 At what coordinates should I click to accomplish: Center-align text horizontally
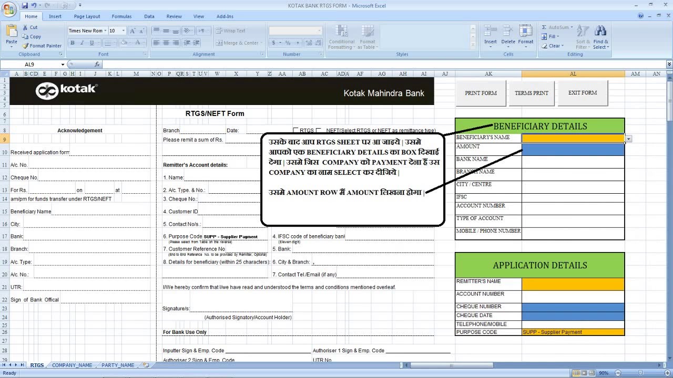point(166,43)
